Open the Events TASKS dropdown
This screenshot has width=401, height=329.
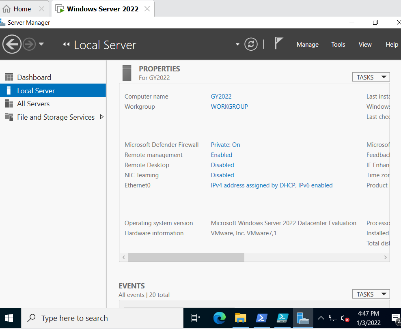(x=371, y=294)
